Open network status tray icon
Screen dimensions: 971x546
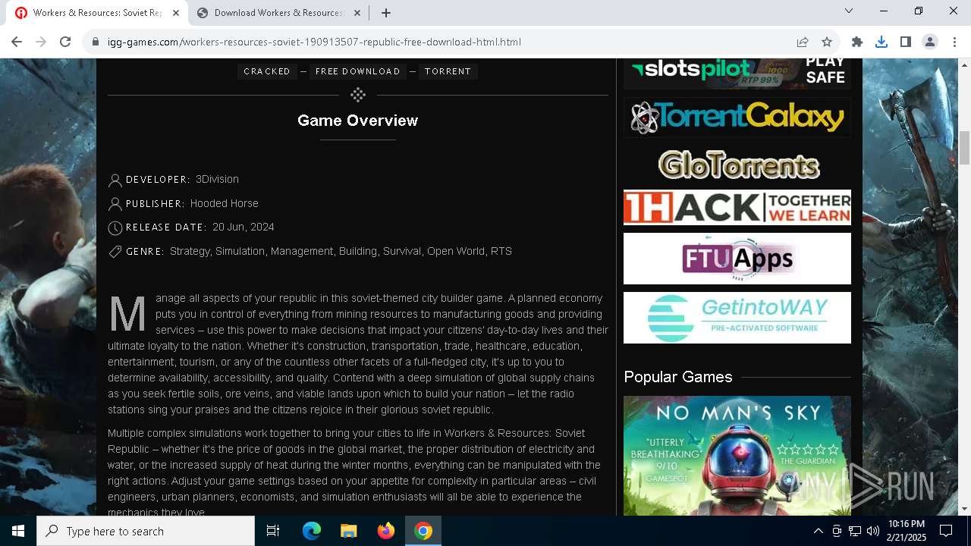tap(855, 531)
